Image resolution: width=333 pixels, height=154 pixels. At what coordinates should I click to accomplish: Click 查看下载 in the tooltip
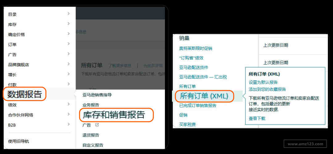(x=257, y=119)
